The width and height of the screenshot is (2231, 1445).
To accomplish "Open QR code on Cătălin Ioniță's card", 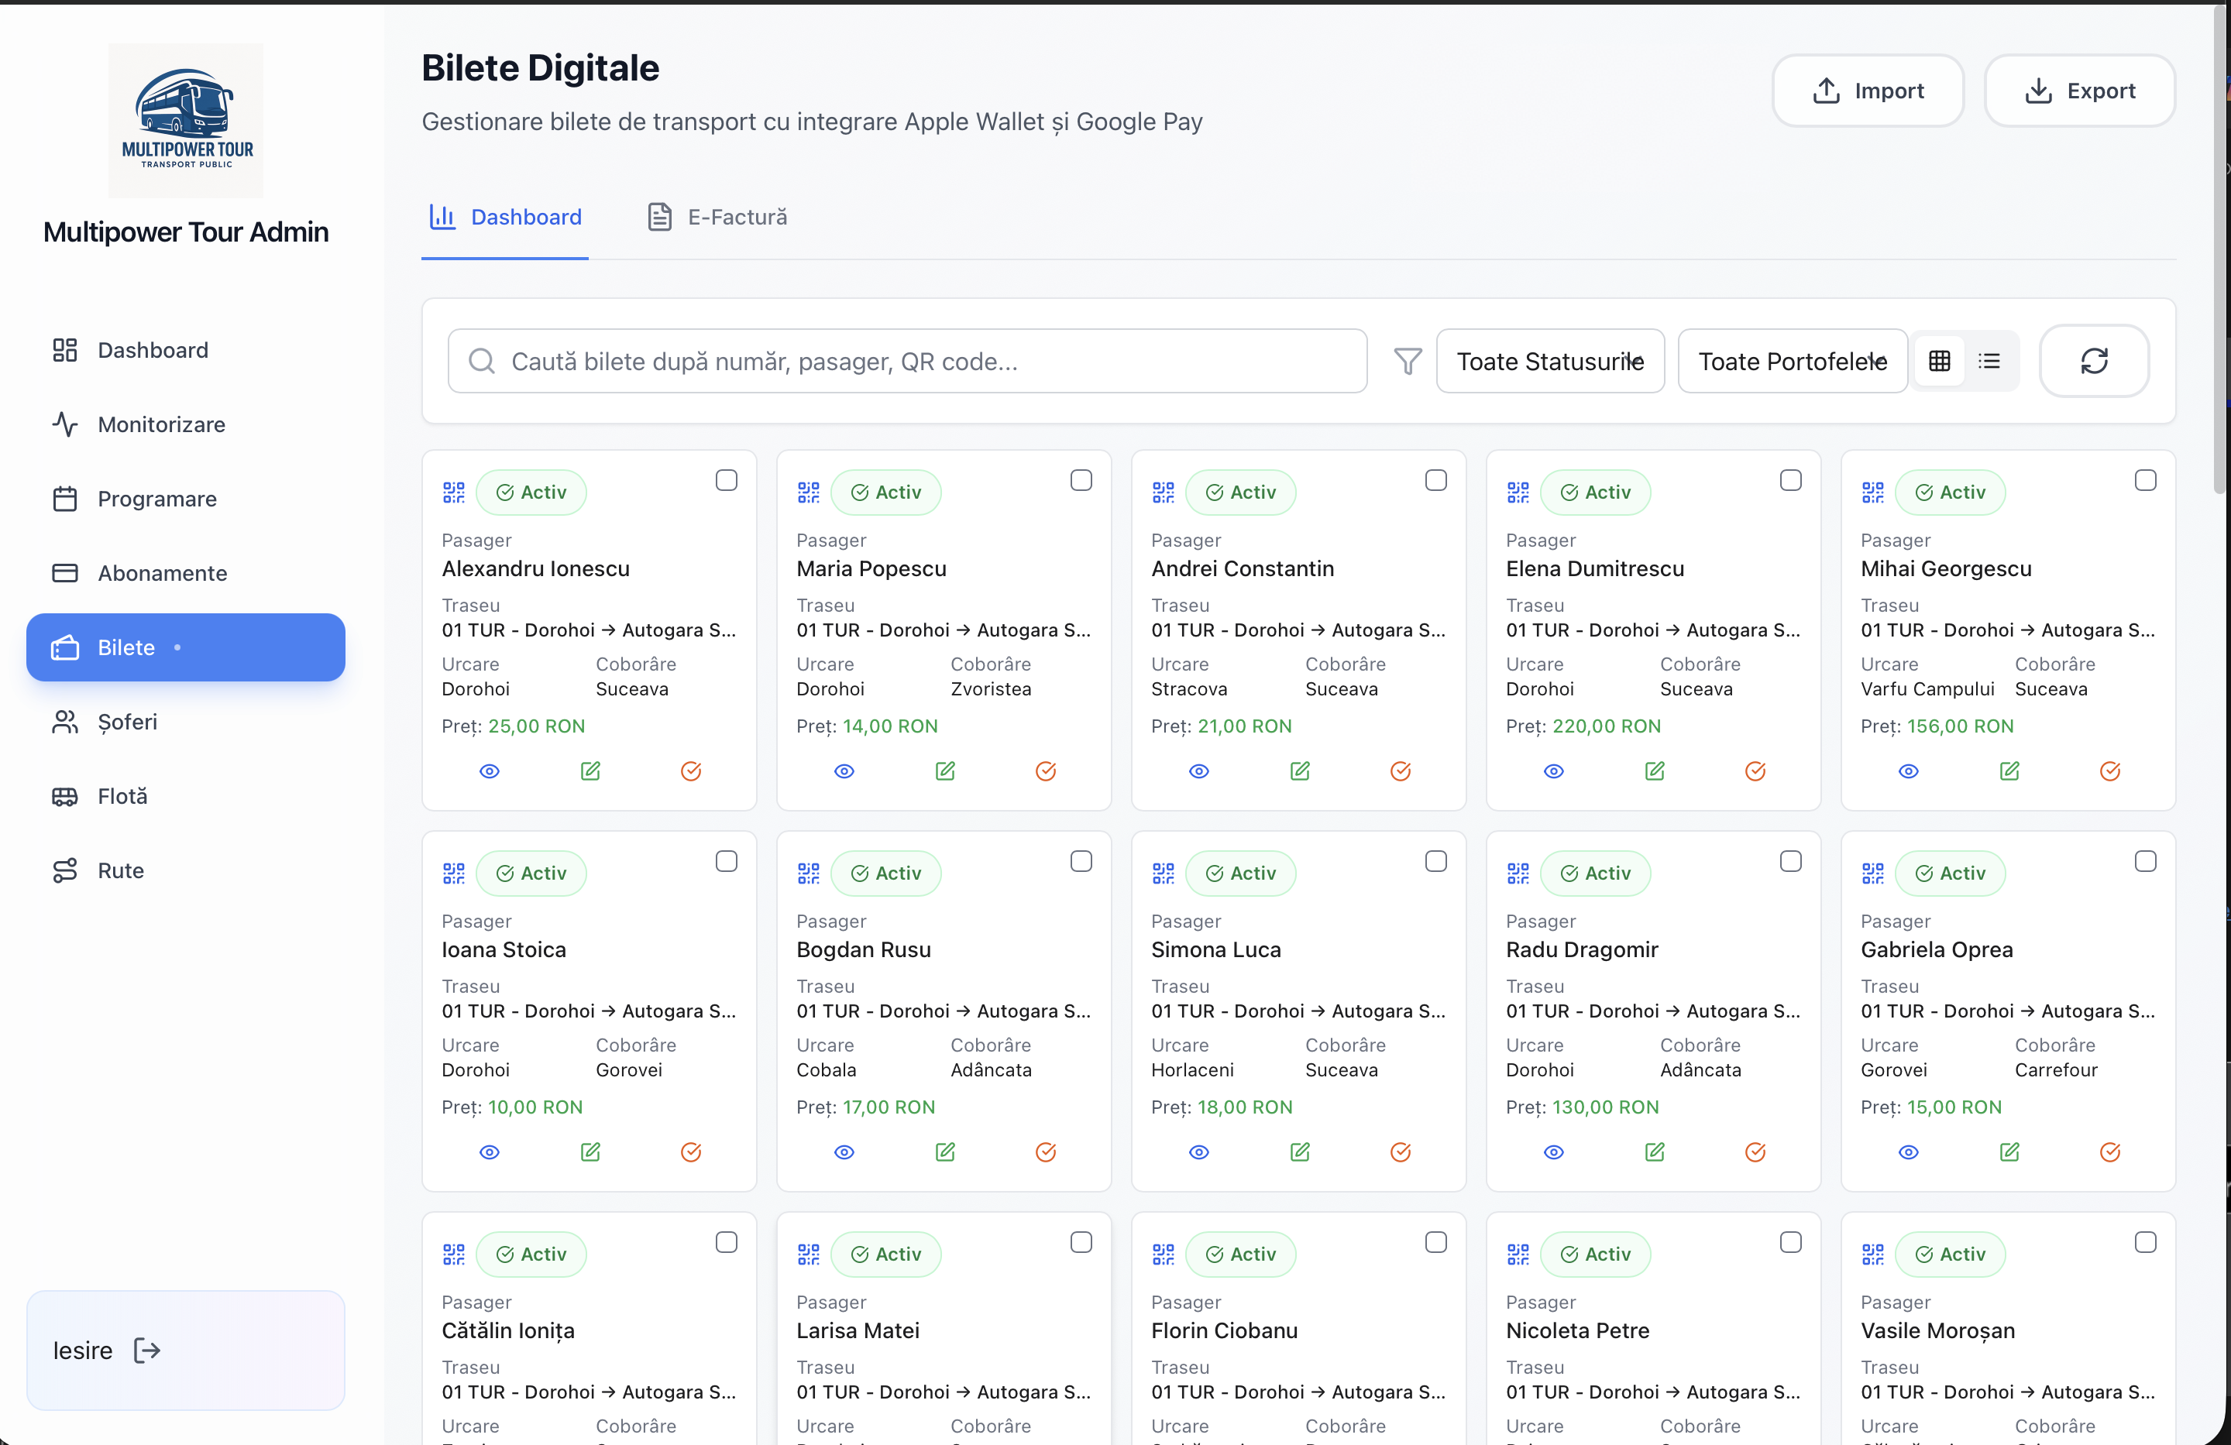I will 454,1254.
